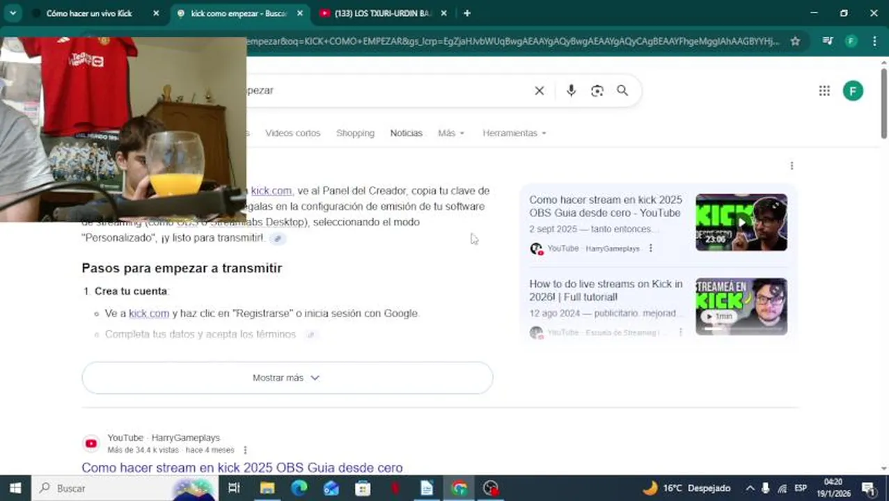Open the recording app icon in the taskbar
This screenshot has width=889, height=501.
(491, 488)
